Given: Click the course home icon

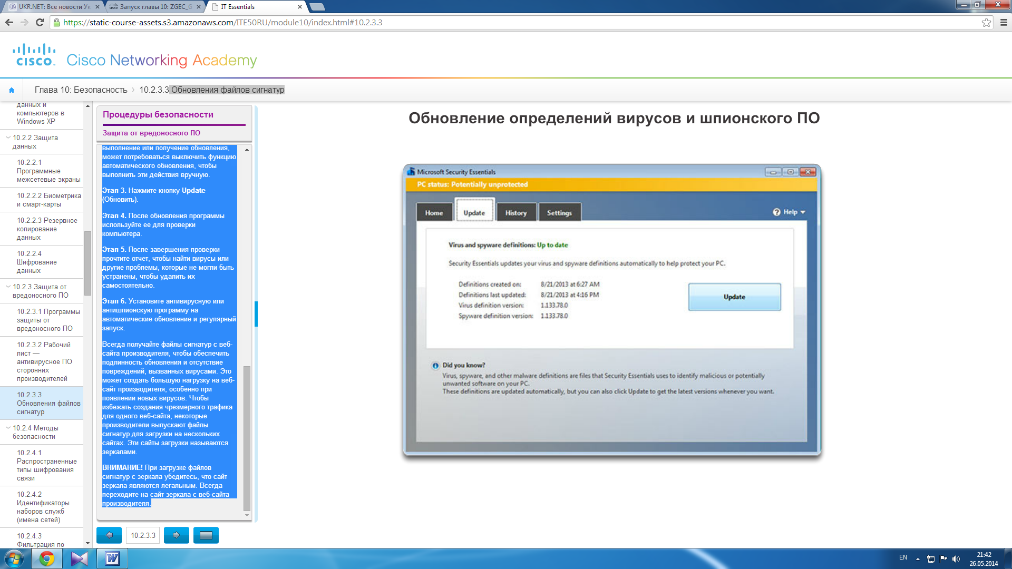Looking at the screenshot, I should click(12, 90).
